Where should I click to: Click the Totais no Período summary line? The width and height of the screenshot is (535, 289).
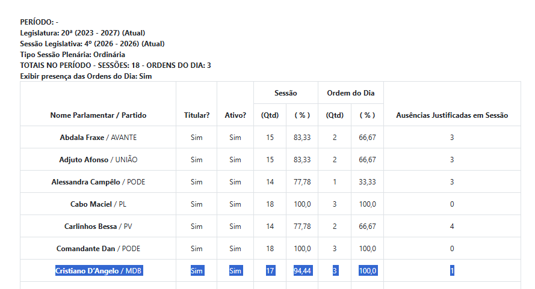coord(116,65)
